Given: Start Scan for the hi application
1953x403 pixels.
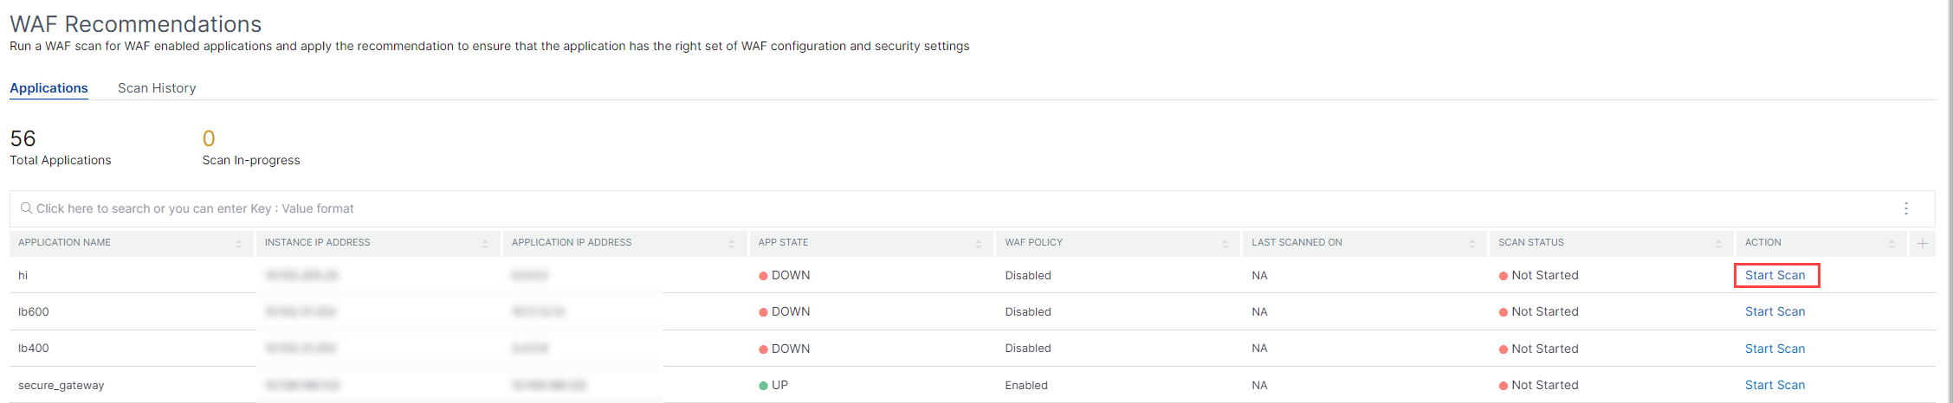Looking at the screenshot, I should pyautogui.click(x=1775, y=275).
